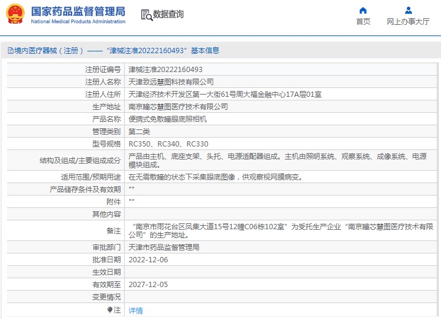Screen dimensions: 441x319
Task: Click the 型号规格 row label
Action: pyautogui.click(x=106, y=144)
